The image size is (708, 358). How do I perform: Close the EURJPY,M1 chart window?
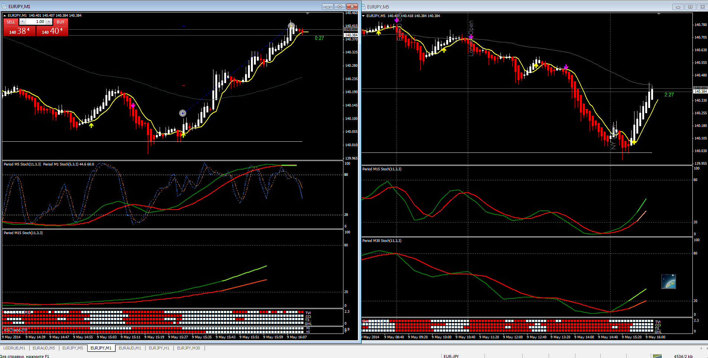(x=352, y=6)
